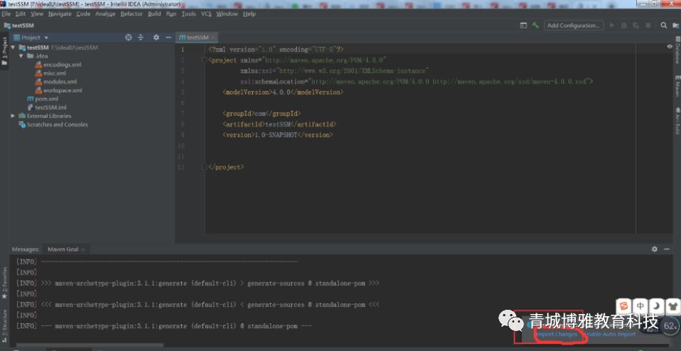Viewport: 681px width, 351px height.
Task: Open the Edit menu
Action: coord(21,14)
